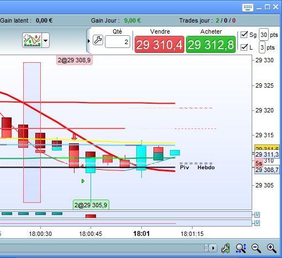Image resolution: width=282 pixels, height=258 pixels.
Task: Click the Piv Hebdo pivot label
Action: coord(197,168)
